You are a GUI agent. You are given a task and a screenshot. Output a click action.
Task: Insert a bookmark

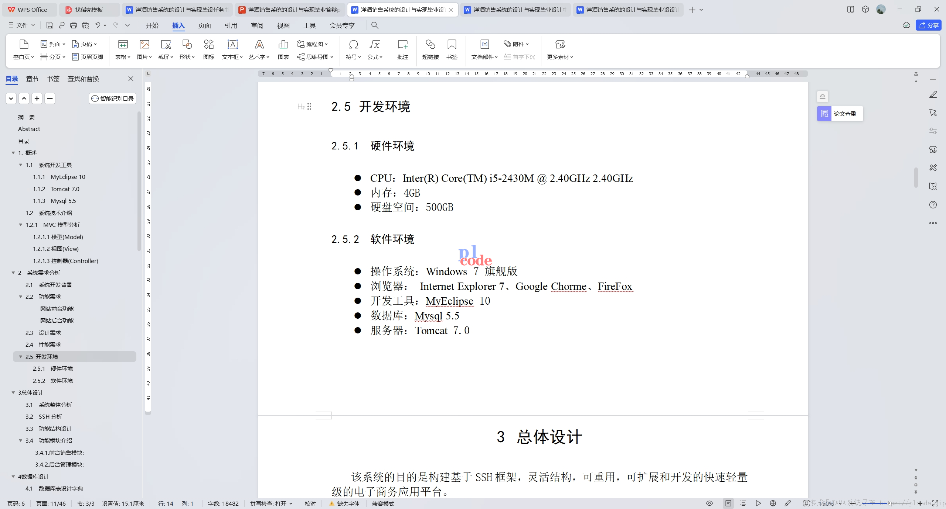[452, 50]
